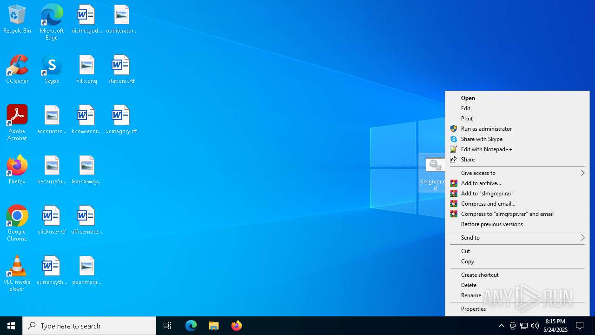Screen dimensions: 595x335
Task: Launch Edge from the taskbar
Action: (191, 326)
